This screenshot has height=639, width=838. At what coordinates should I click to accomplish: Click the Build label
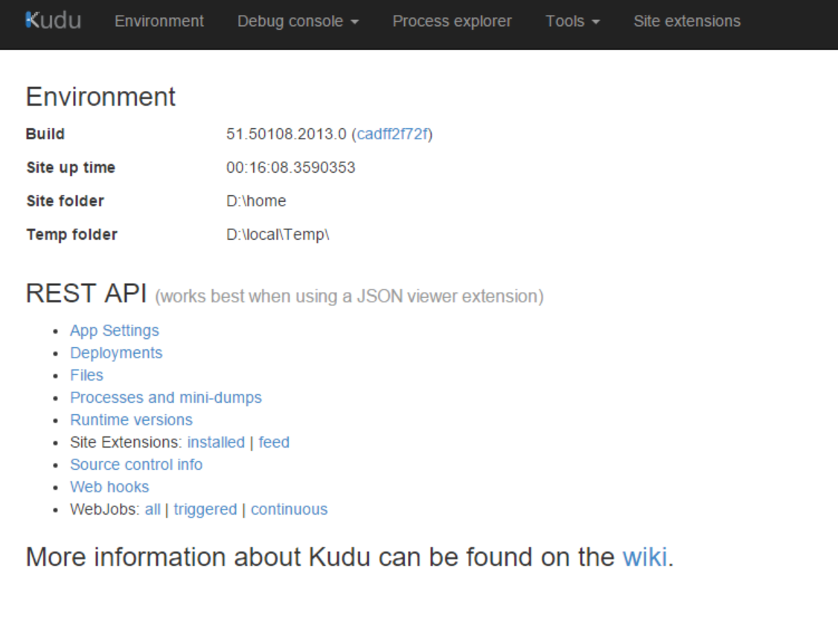[x=45, y=133]
